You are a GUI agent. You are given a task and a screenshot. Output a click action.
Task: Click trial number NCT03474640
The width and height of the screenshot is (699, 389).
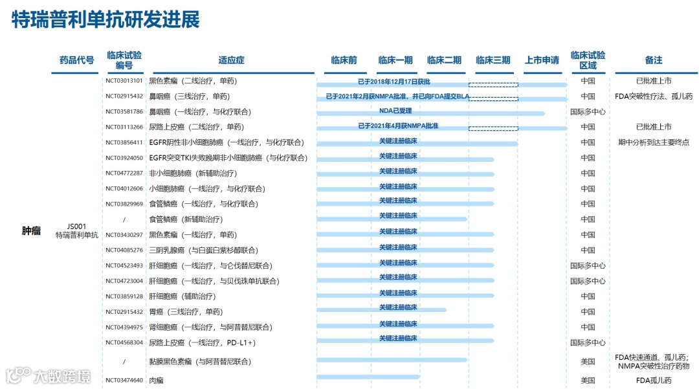(x=124, y=380)
